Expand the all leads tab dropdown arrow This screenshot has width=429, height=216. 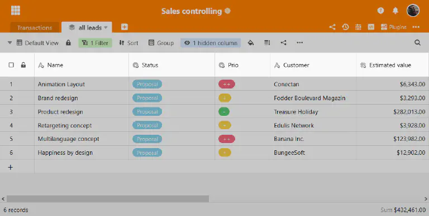[x=106, y=27]
